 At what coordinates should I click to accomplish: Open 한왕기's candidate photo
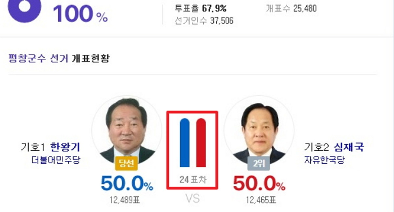pyautogui.click(x=126, y=131)
